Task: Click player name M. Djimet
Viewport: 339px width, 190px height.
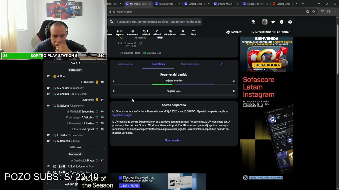Action: [x=89, y=129]
